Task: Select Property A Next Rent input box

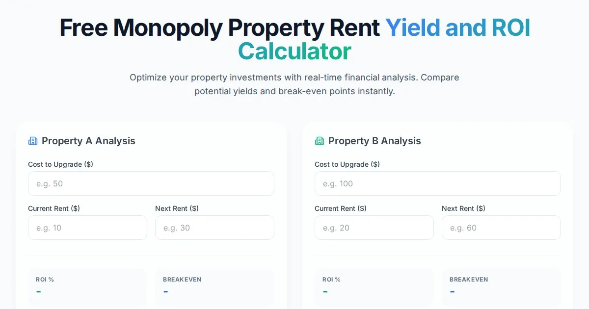Action: (x=214, y=228)
